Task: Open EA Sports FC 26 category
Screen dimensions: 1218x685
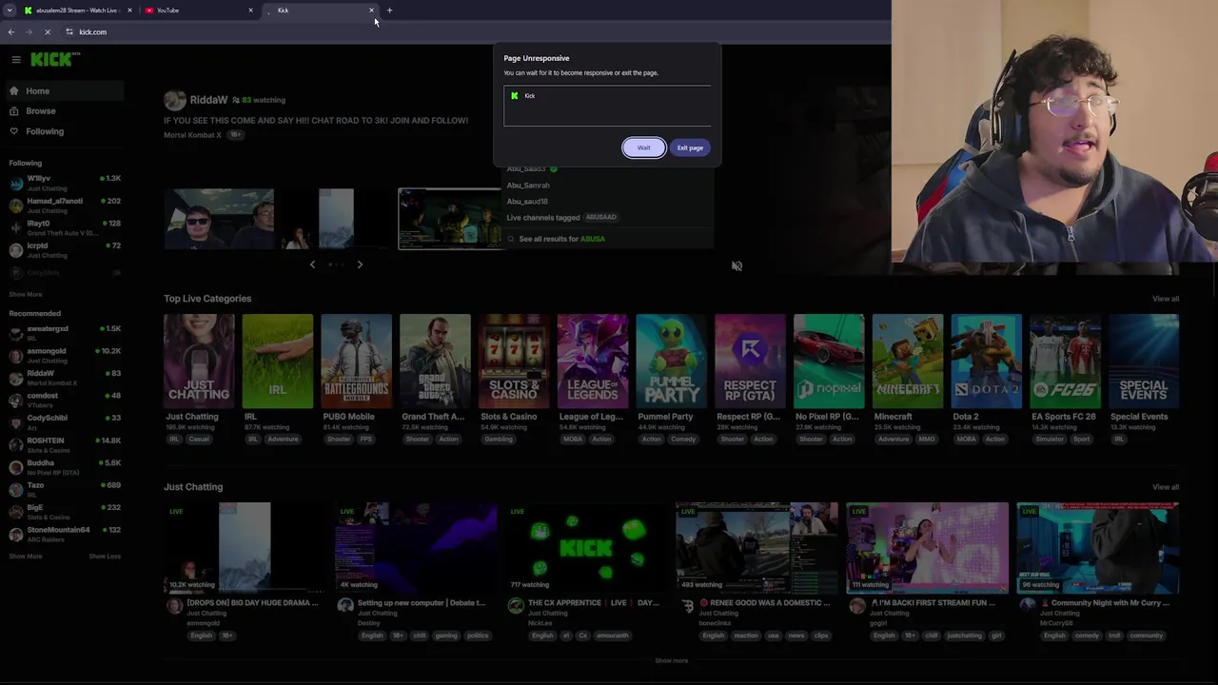Action: click(1065, 362)
